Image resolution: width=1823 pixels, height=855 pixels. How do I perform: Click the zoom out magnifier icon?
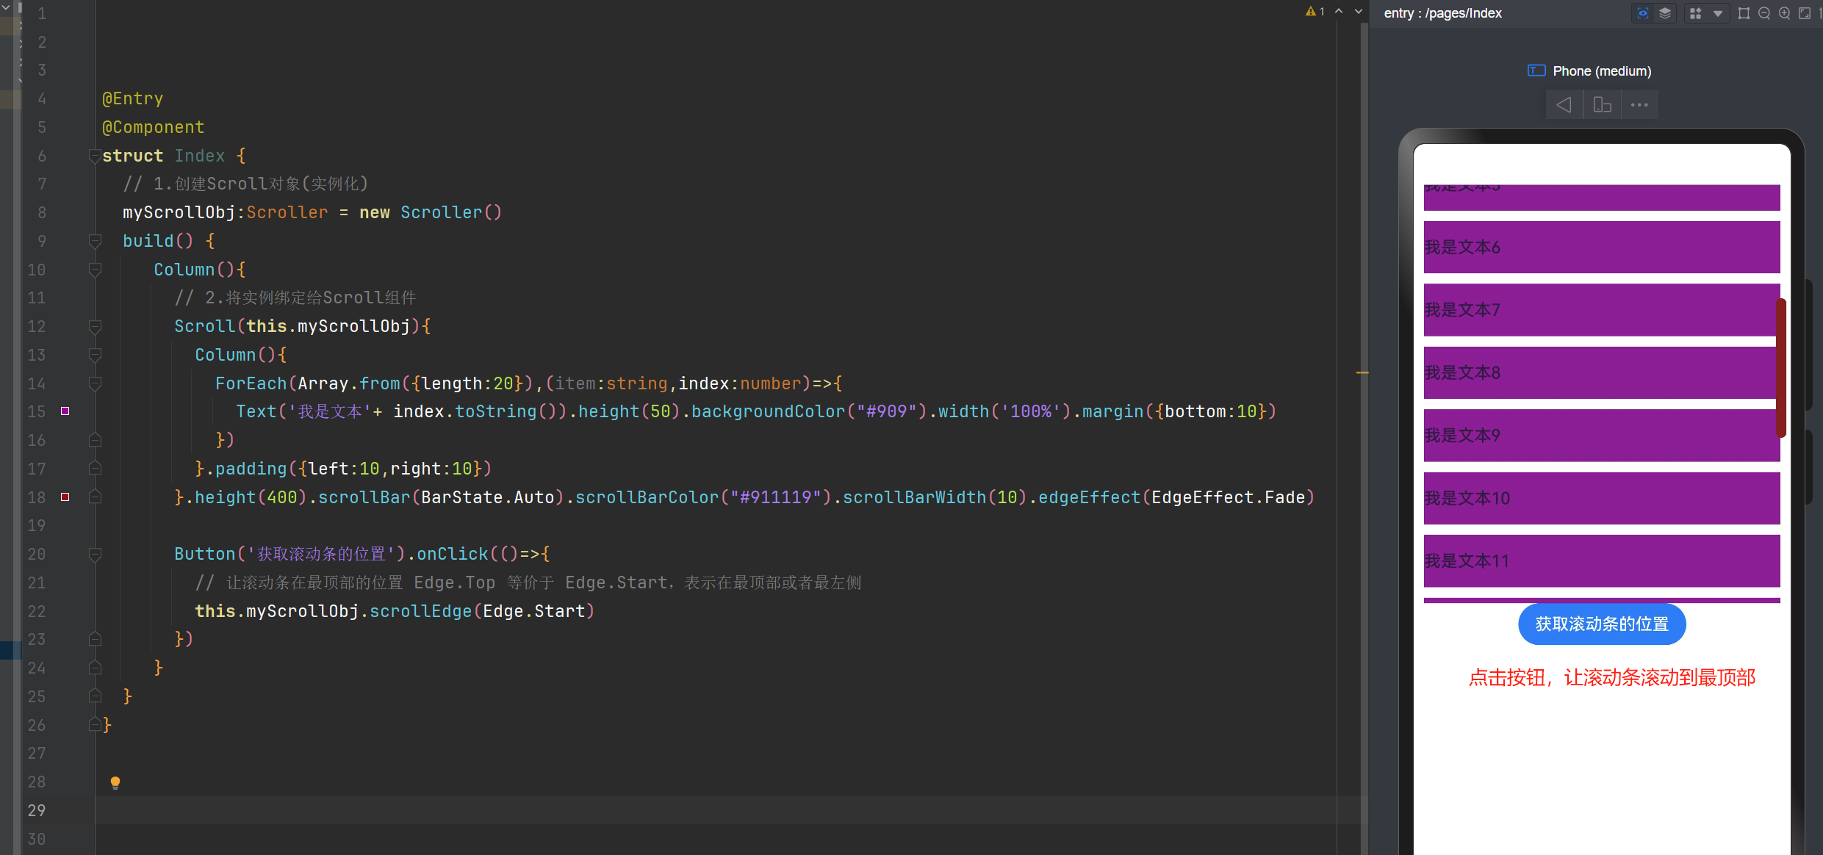click(x=1763, y=13)
